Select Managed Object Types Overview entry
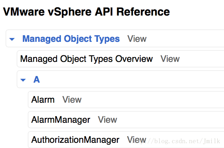The image size is (224, 148). tap(86, 59)
